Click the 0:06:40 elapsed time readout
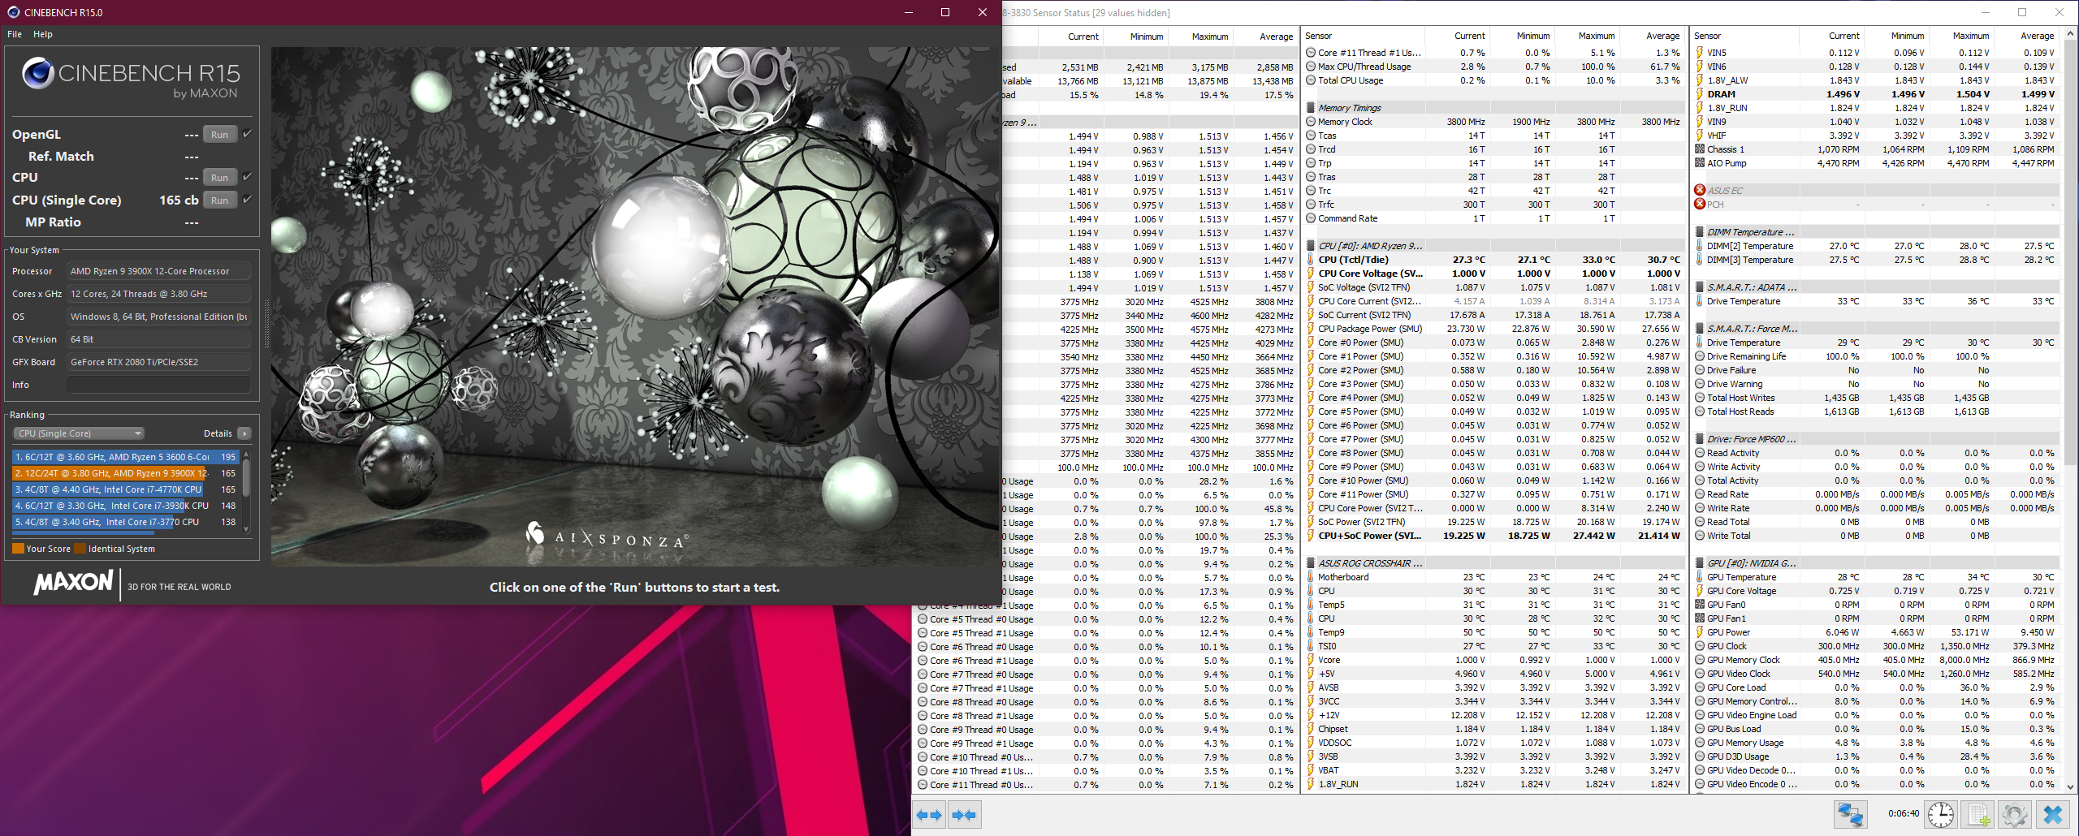 [x=1904, y=813]
